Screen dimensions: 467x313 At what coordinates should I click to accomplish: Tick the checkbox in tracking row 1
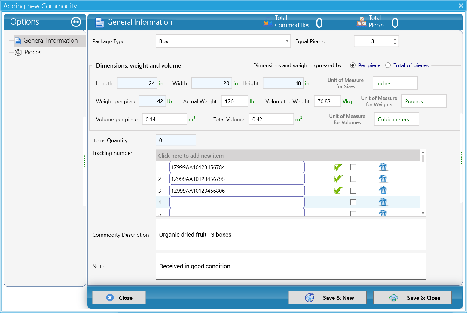[353, 167]
